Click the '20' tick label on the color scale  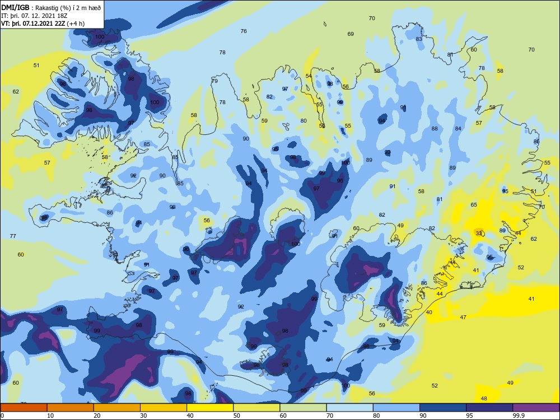[x=97, y=416]
